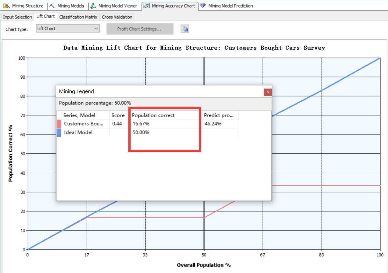Click the pink Customers Bought series swatch
Image resolution: width=388 pixels, height=273 pixels.
[x=59, y=124]
